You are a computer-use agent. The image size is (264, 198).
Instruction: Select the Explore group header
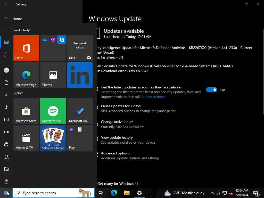[19, 93]
